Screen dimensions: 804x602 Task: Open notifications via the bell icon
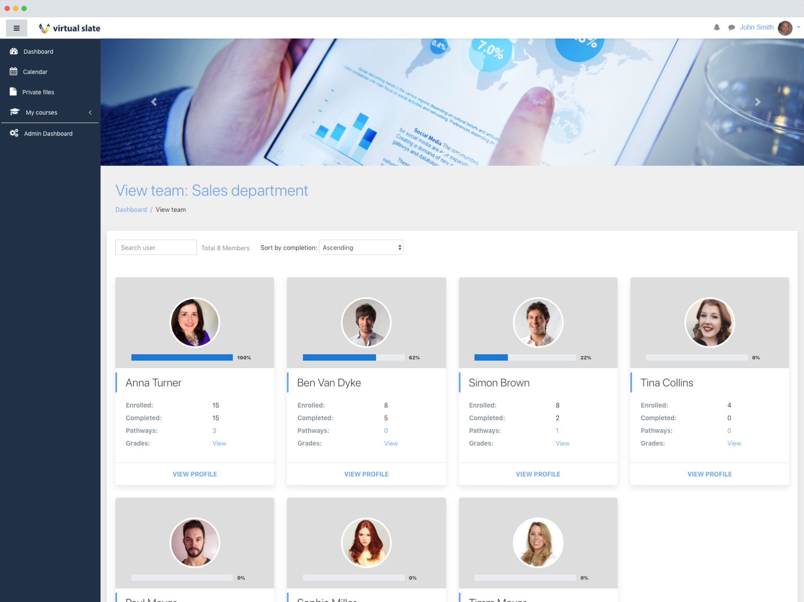(x=716, y=27)
